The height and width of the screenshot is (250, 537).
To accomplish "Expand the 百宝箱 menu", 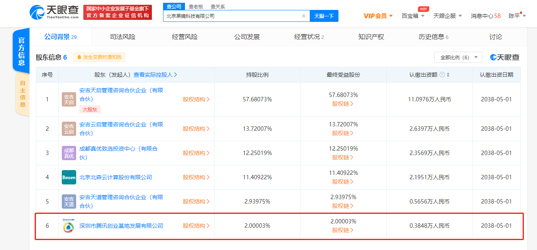I will click(413, 16).
